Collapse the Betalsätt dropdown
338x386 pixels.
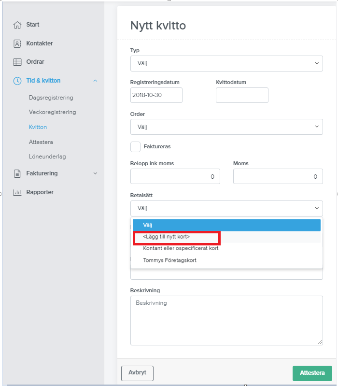(226, 208)
